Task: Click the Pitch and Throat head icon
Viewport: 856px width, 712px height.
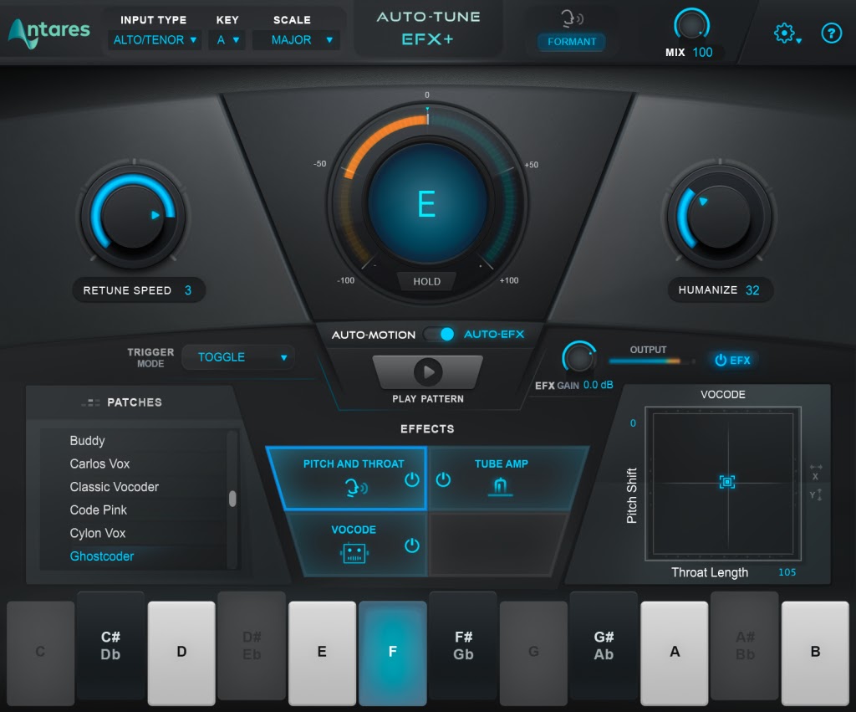Action: [356, 487]
